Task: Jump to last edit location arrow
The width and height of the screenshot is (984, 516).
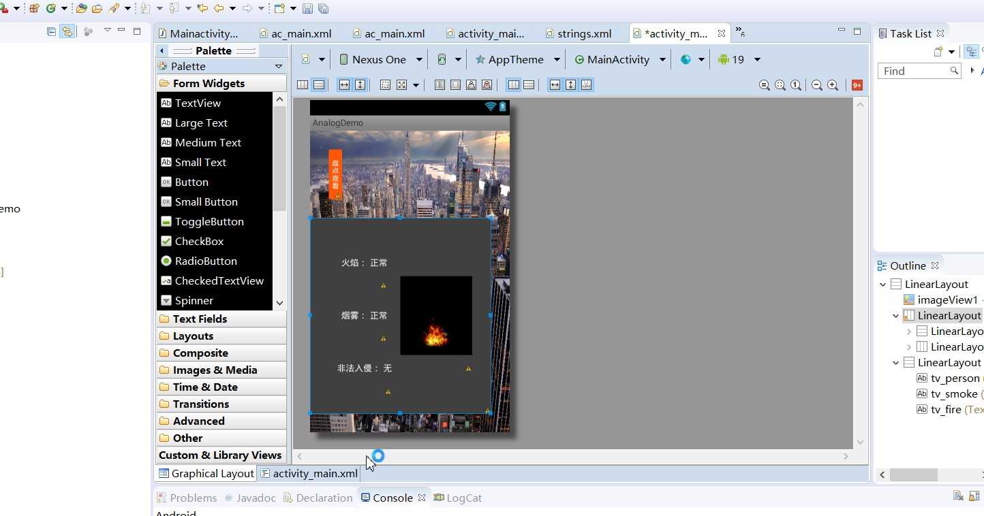Action: click(202, 9)
